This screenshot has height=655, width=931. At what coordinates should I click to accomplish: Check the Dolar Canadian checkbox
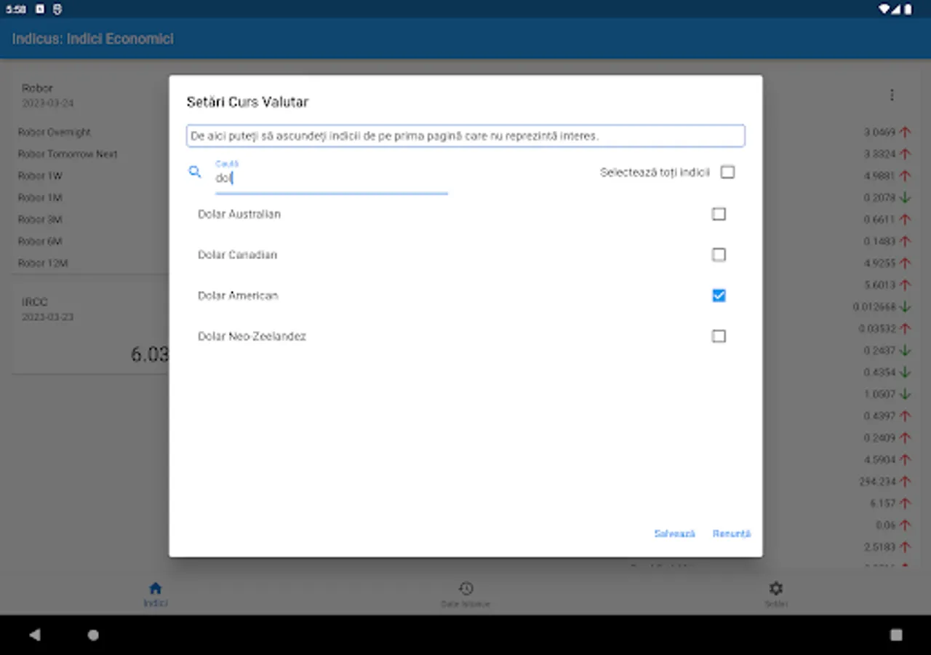click(719, 255)
